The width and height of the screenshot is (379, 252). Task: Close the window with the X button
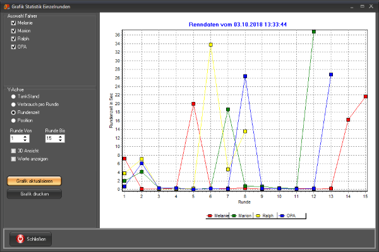point(371,6)
